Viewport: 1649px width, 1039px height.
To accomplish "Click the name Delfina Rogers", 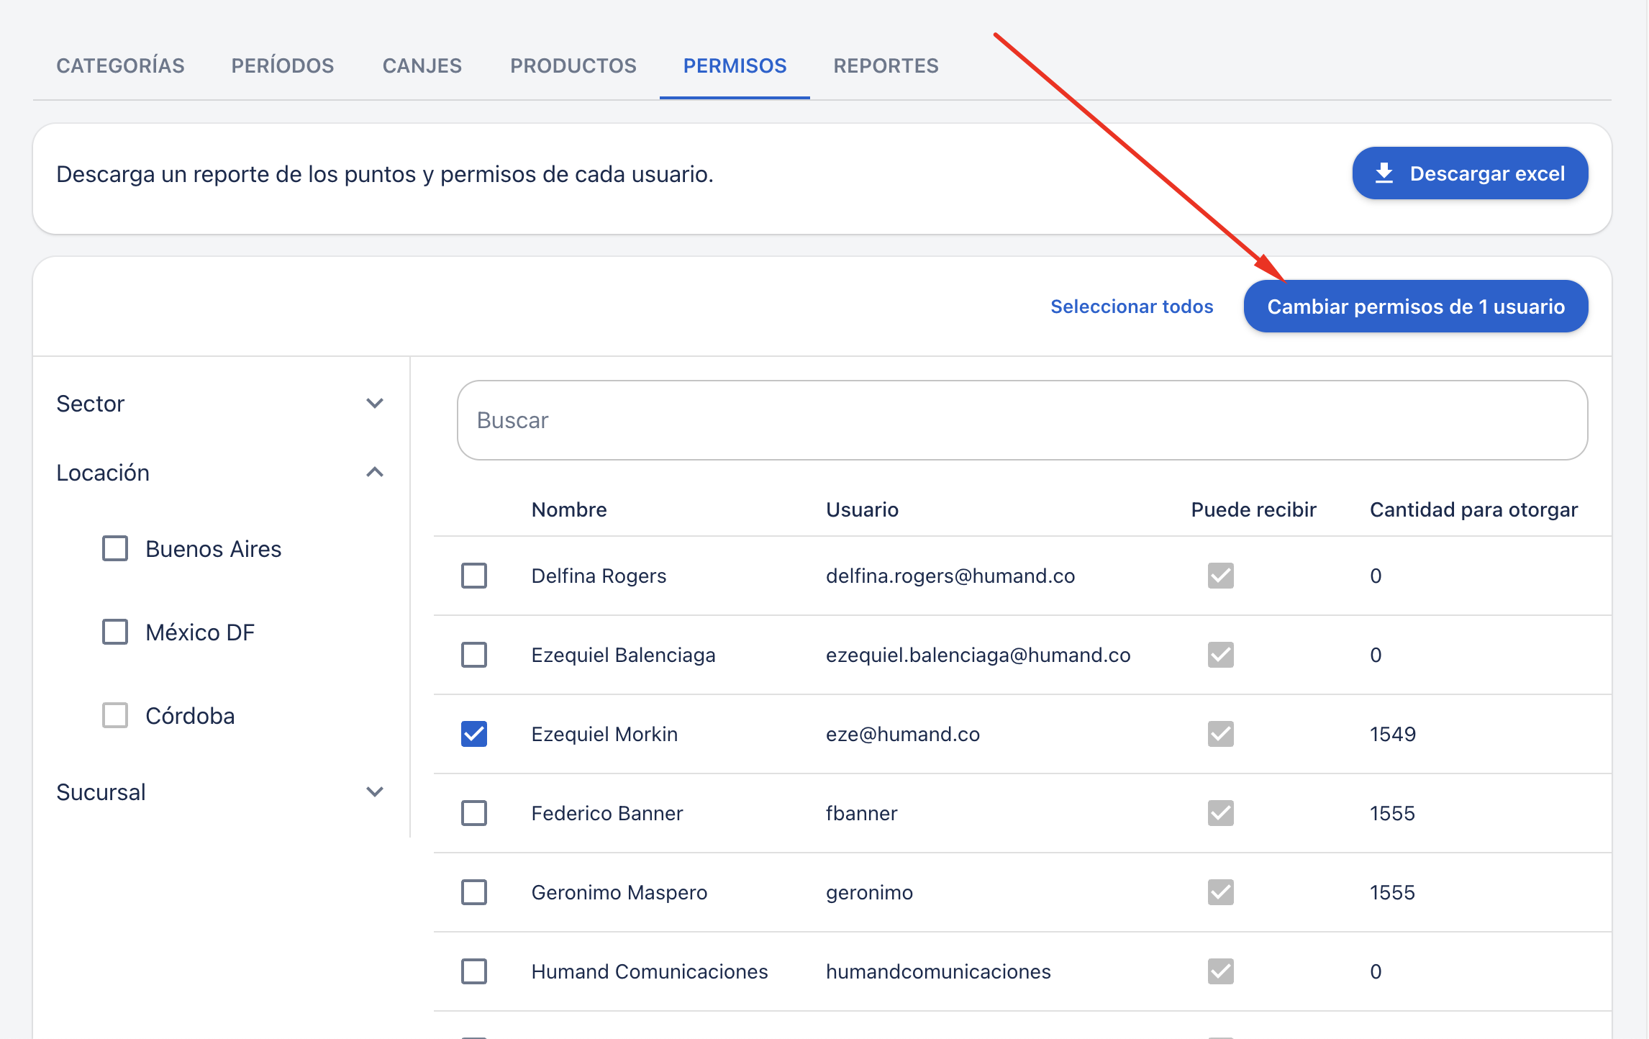I will click(599, 576).
